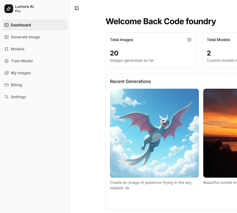Click the '20' total images value
Screen dimensions: 237x213
(114, 53)
